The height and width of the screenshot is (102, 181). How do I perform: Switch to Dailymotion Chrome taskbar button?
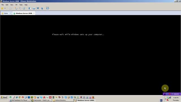pos(41,100)
